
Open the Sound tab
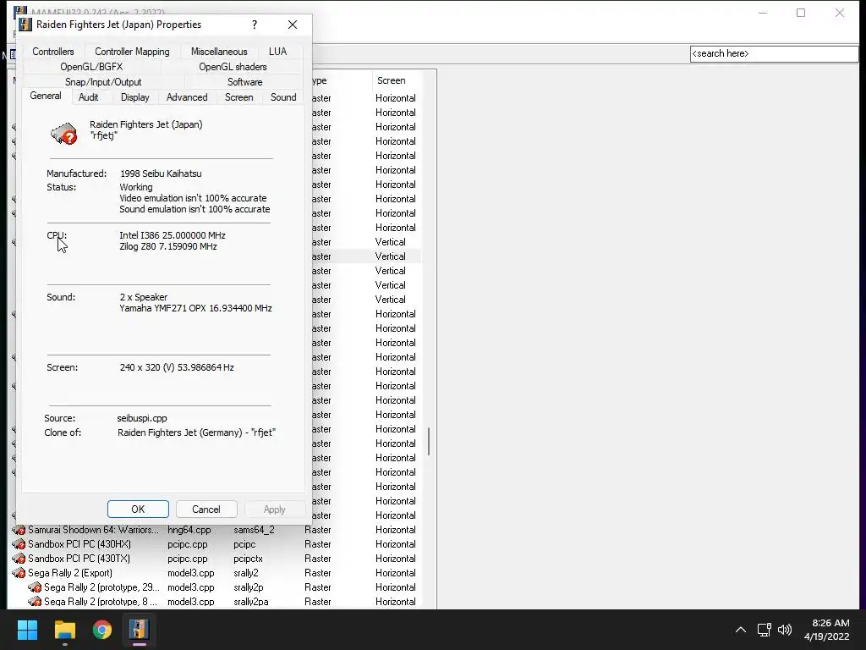coord(283,97)
